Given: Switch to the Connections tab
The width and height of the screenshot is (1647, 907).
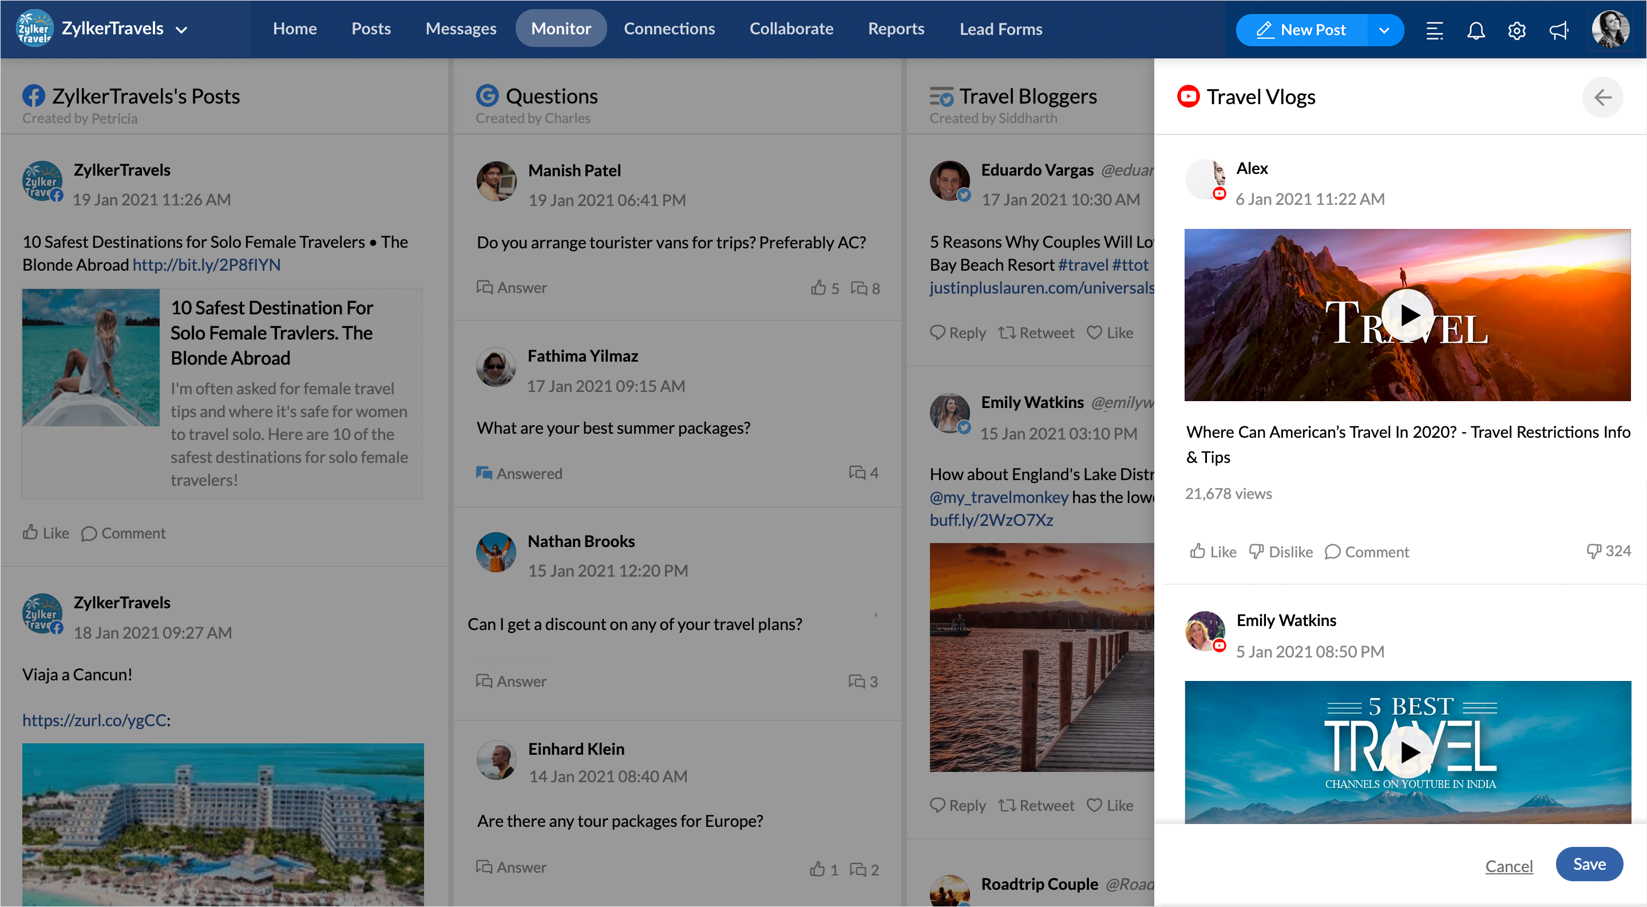Looking at the screenshot, I should (x=669, y=29).
